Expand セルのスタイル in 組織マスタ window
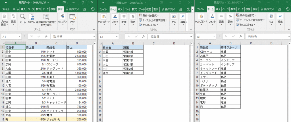 pos(148,25)
